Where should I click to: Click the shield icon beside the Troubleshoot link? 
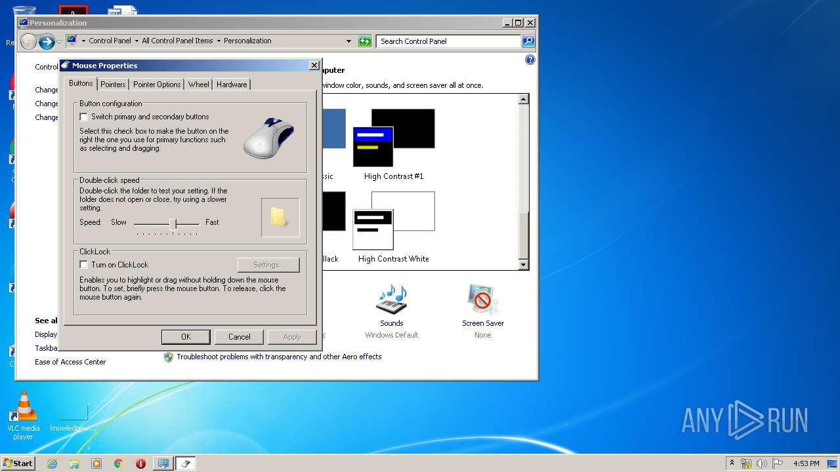tap(169, 357)
